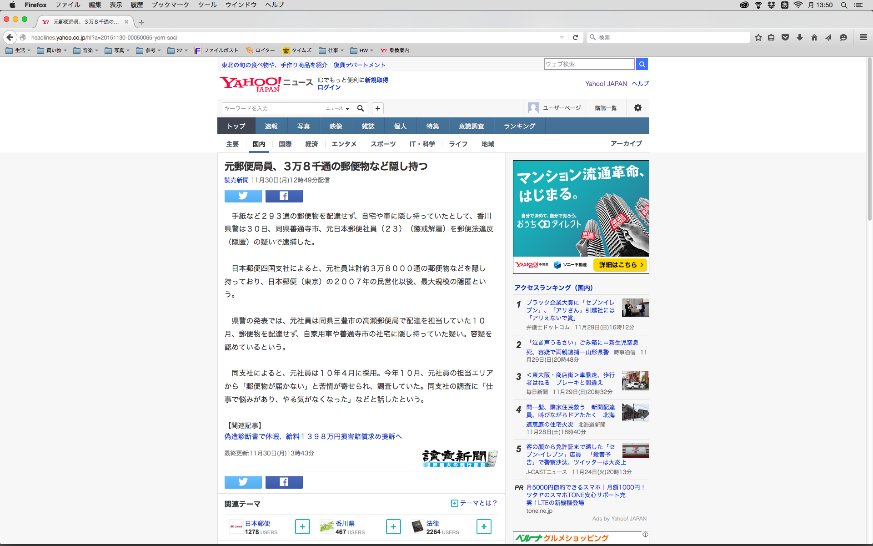Open the Firefox downloads arrow
The width and height of the screenshot is (873, 546).
[799, 37]
